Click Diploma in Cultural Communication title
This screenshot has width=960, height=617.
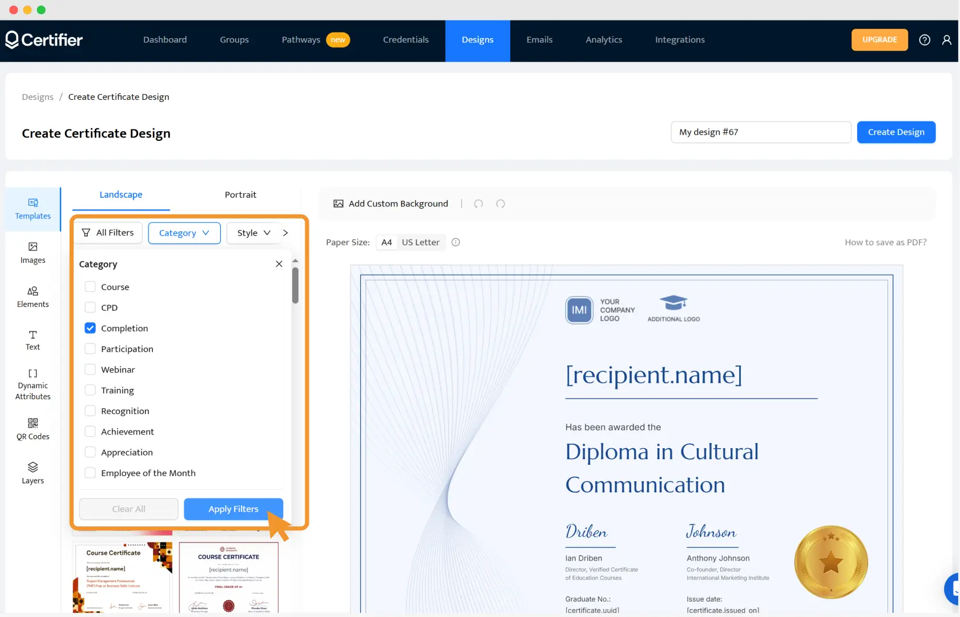(662, 468)
